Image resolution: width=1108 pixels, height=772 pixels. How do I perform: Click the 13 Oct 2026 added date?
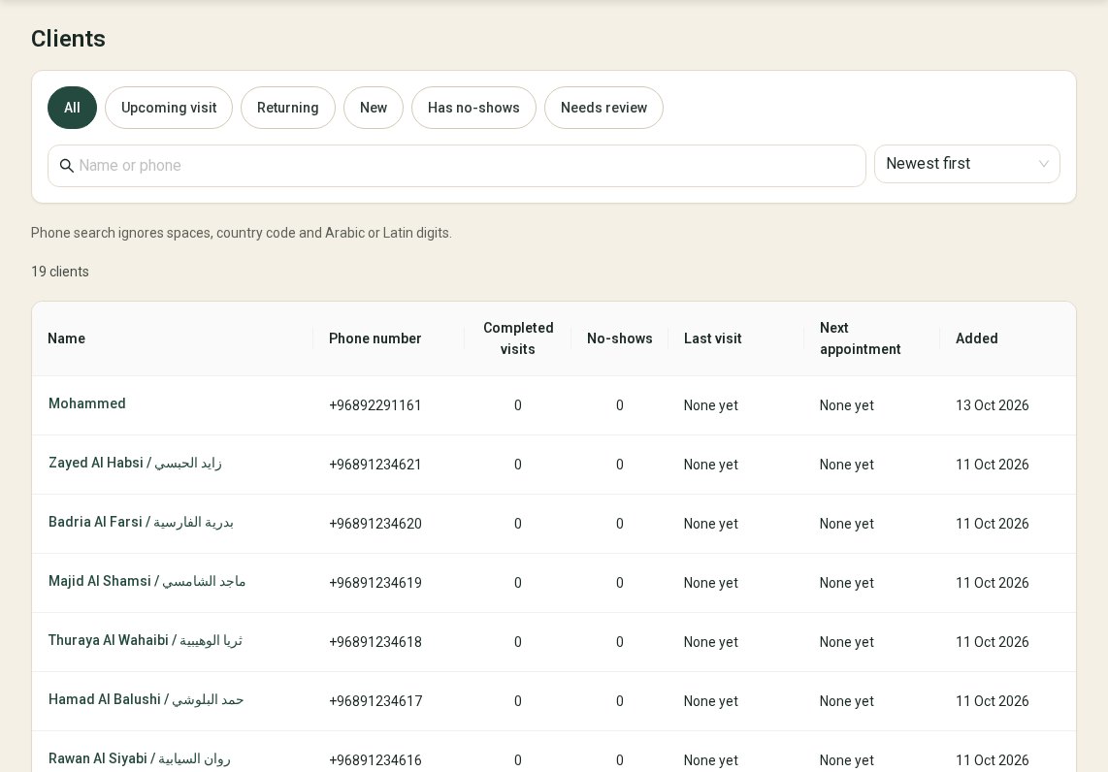click(993, 405)
